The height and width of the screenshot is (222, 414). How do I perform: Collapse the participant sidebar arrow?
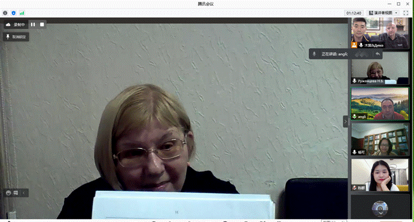coord(345,121)
